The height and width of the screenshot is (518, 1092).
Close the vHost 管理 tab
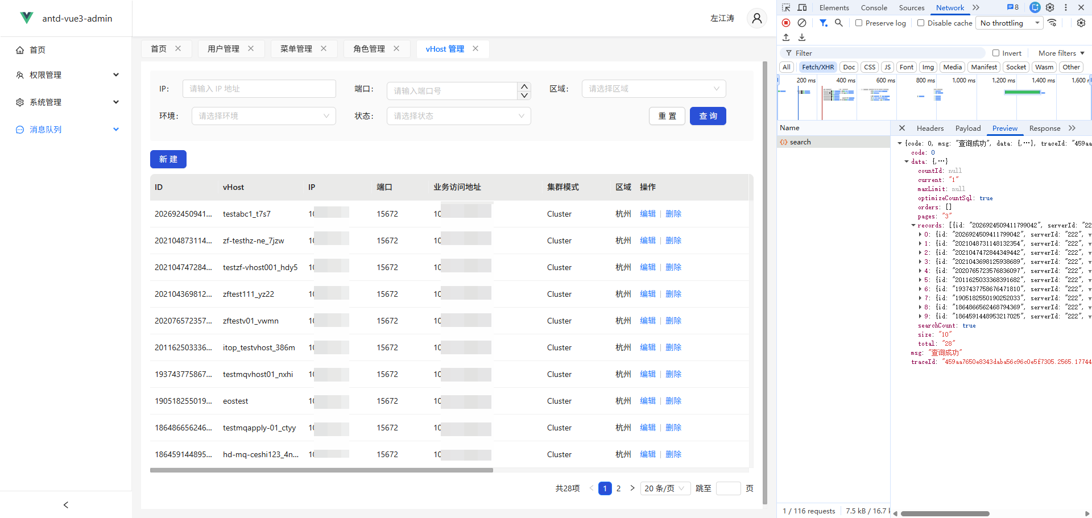pyautogui.click(x=475, y=49)
